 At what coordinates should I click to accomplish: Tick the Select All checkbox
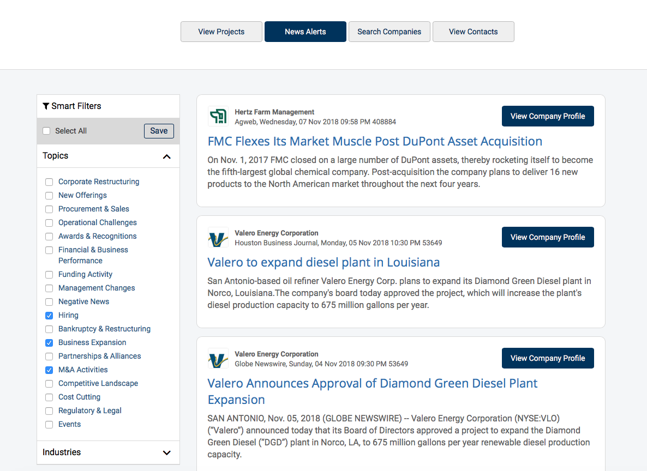[46, 131]
